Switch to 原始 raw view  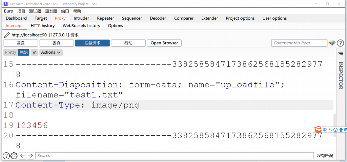24,52
